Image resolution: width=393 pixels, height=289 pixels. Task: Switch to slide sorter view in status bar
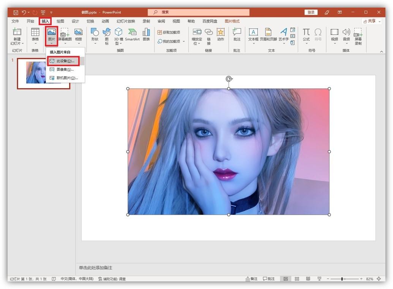pos(297,279)
